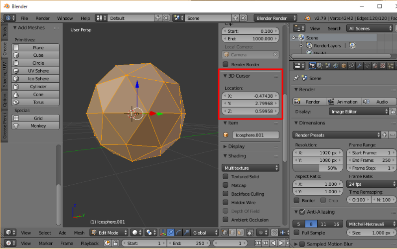Enable the Textured Solid checkbox
397x249 pixels.
tap(225, 176)
